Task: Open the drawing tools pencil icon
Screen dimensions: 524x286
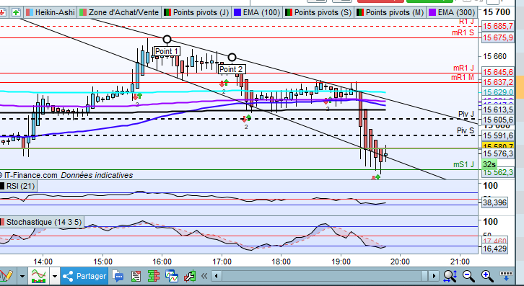Action: pos(6,276)
